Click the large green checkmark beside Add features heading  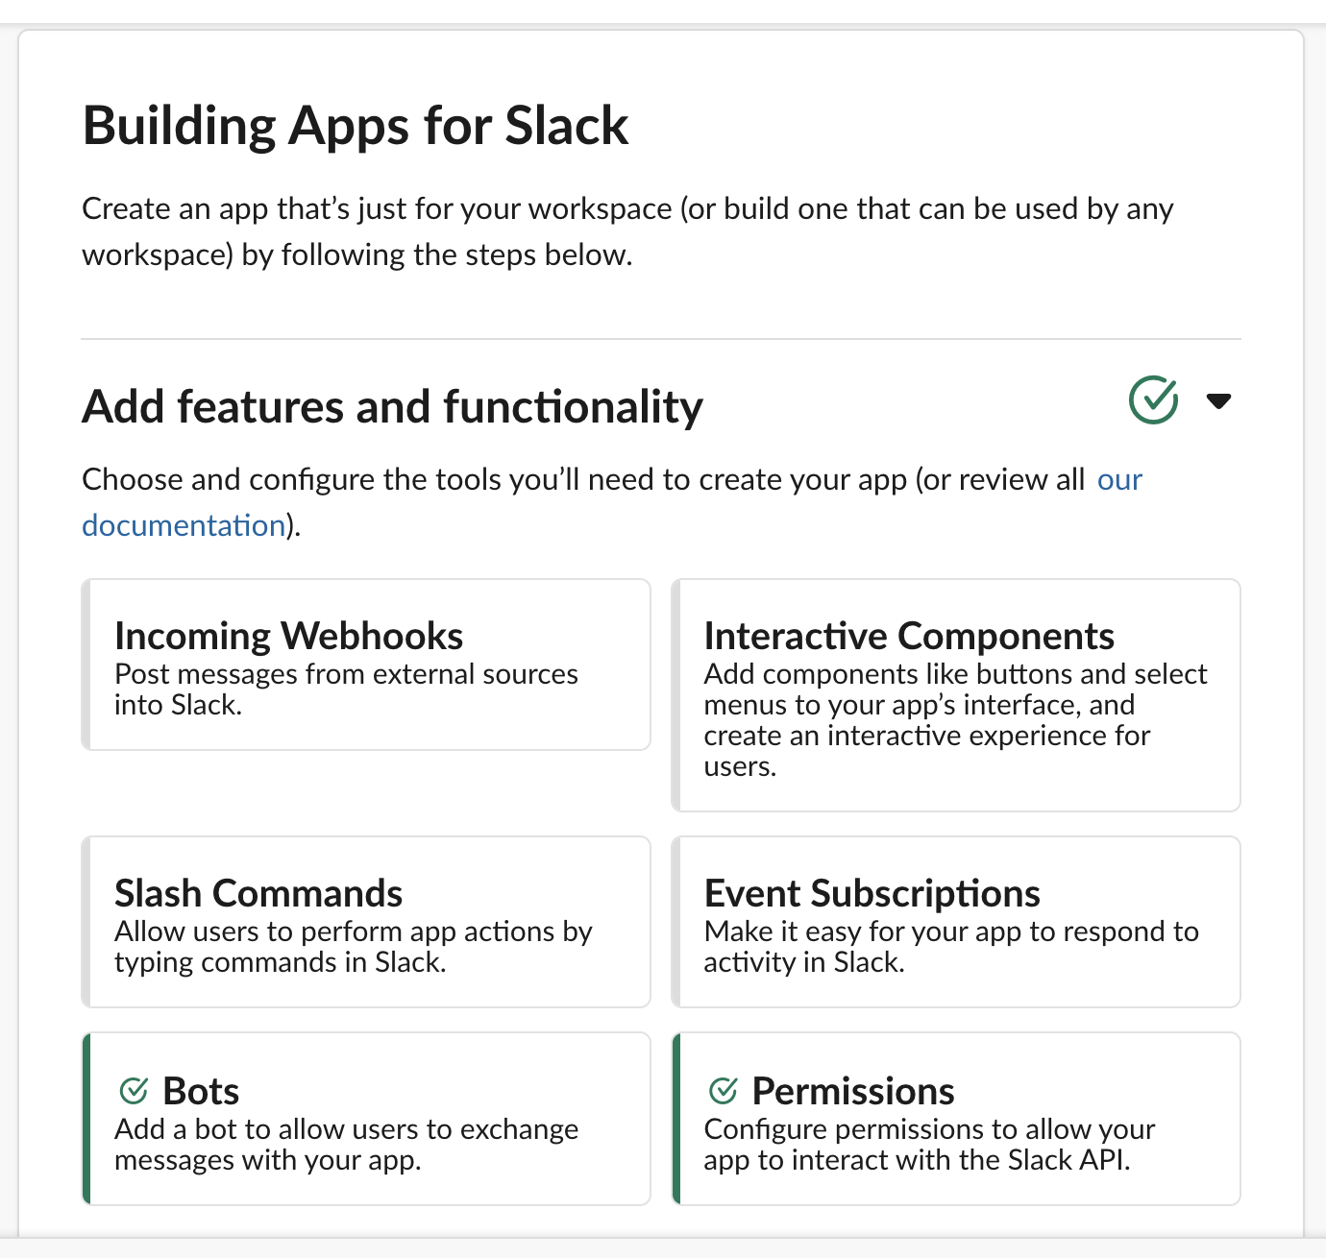tap(1153, 399)
